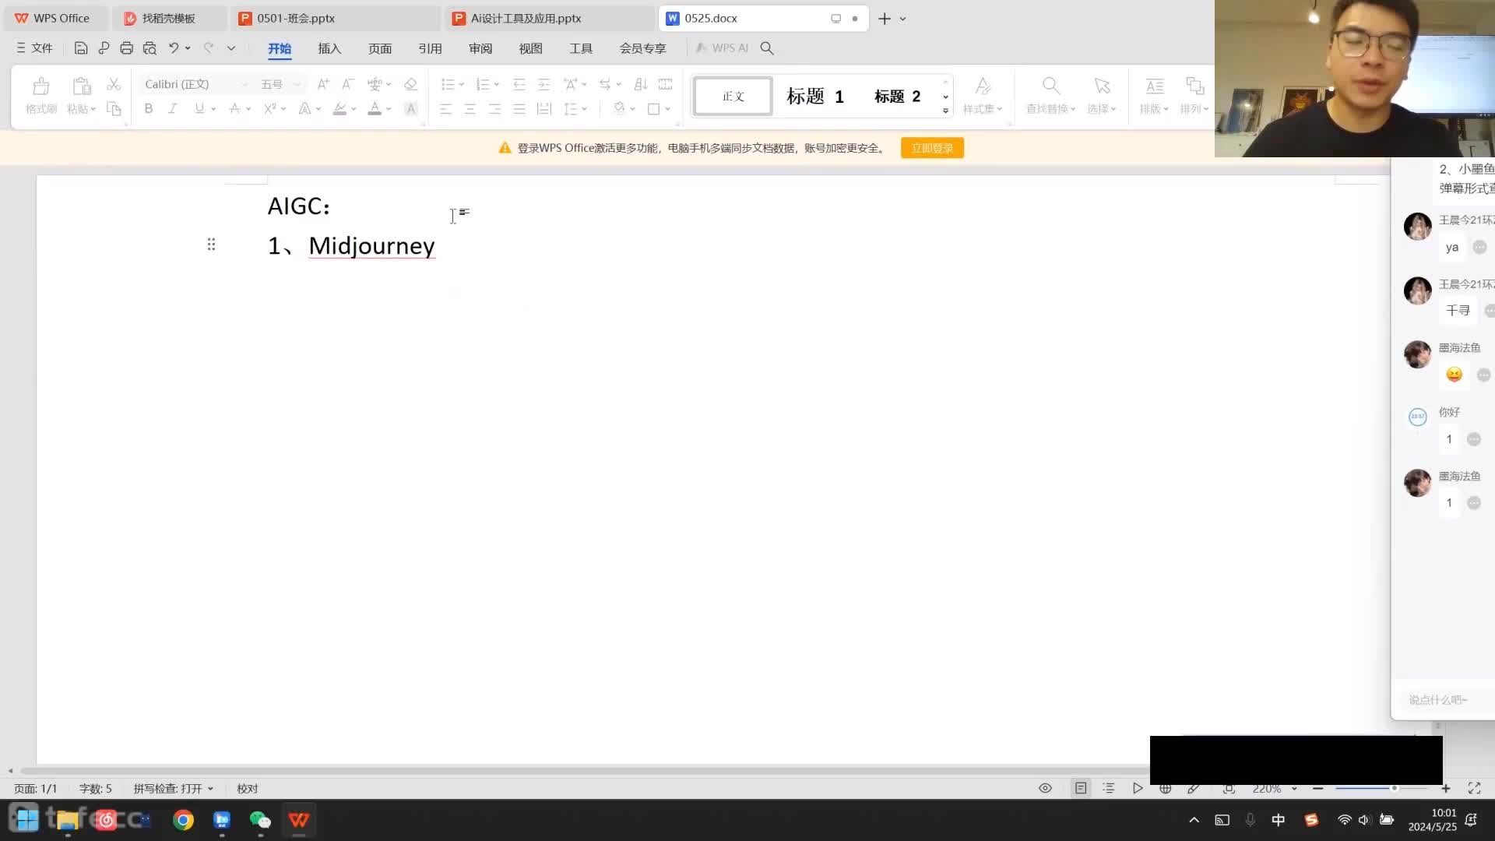1495x841 pixels.
Task: Toggle Bold formatting
Action: pos(149,109)
